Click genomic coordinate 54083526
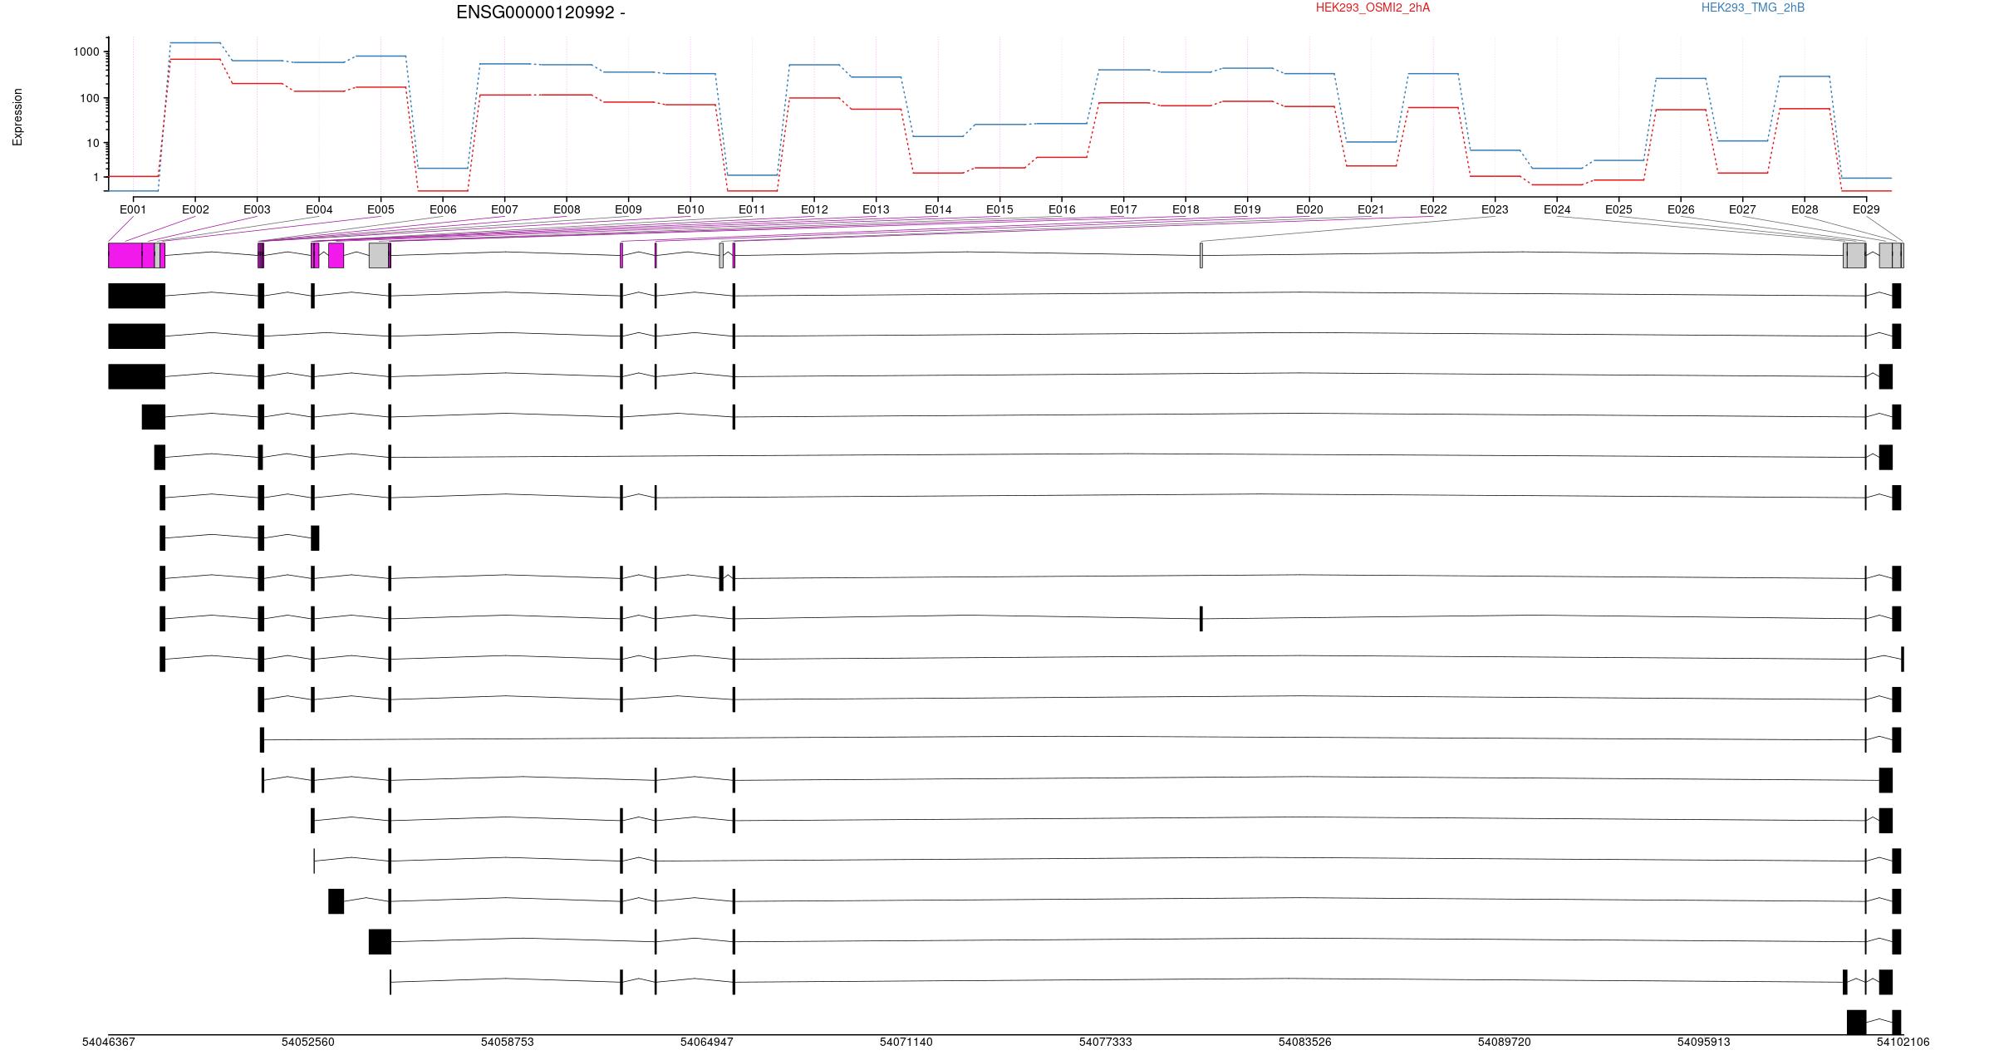This screenshot has height=1055, width=1994. click(x=1305, y=1042)
